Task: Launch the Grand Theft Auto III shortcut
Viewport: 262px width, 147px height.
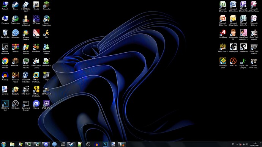Action: click(254, 35)
